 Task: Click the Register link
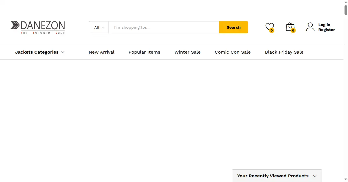[327, 30]
